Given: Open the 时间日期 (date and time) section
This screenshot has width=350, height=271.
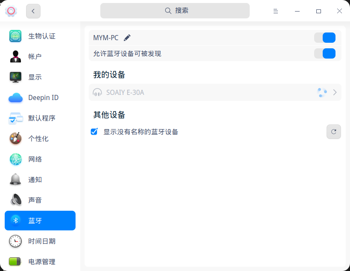Looking at the screenshot, I should click(15, 241).
